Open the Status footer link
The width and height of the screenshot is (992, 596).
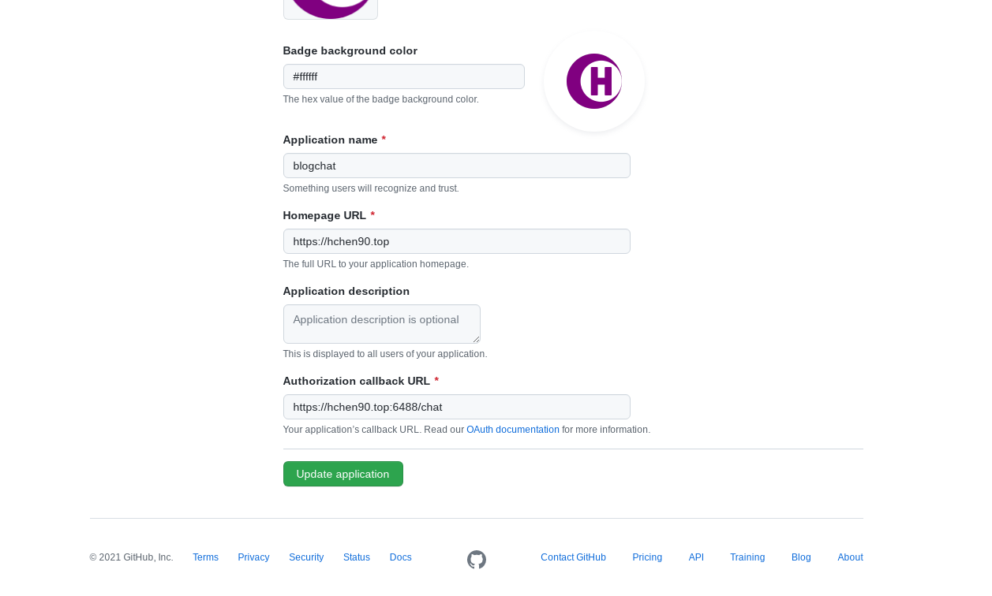click(x=357, y=557)
